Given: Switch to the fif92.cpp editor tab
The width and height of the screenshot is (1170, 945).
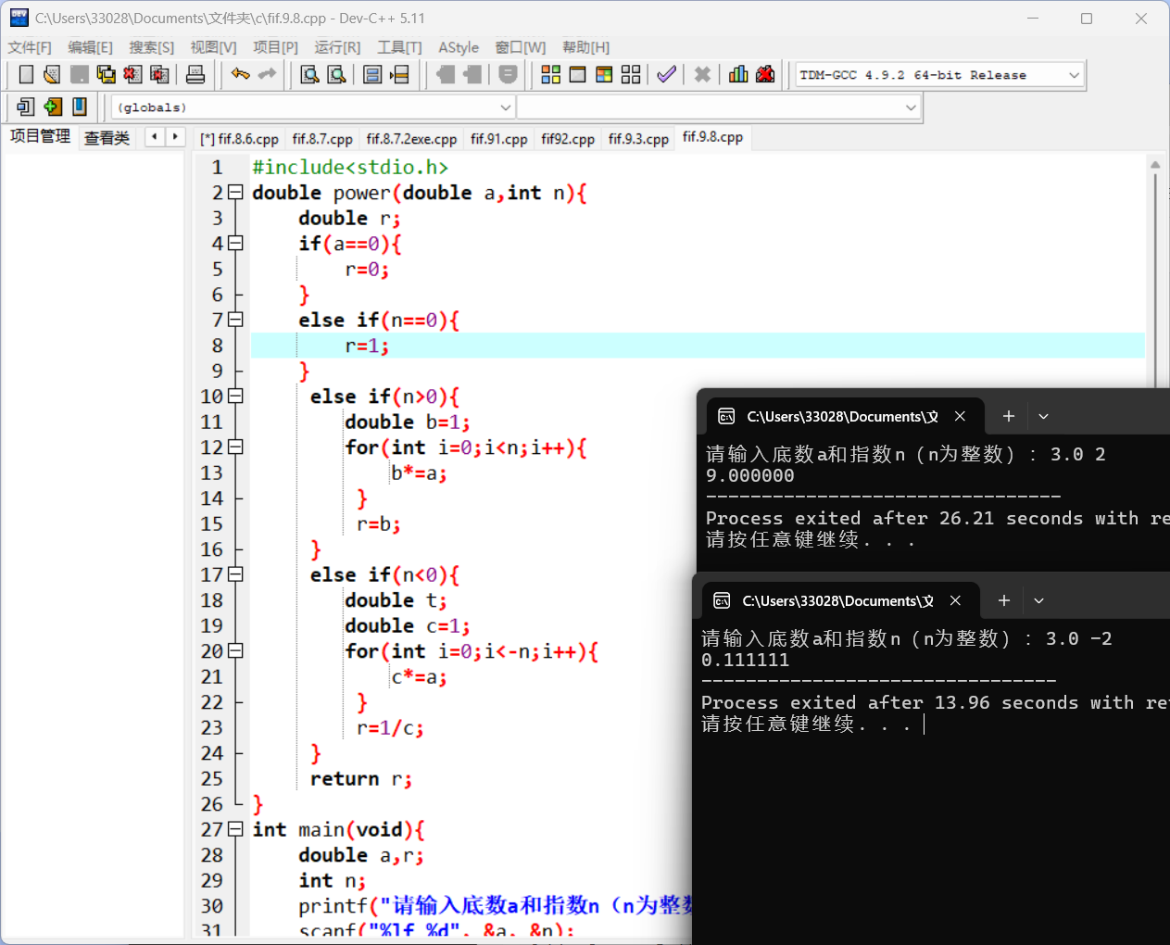Looking at the screenshot, I should tap(568, 139).
